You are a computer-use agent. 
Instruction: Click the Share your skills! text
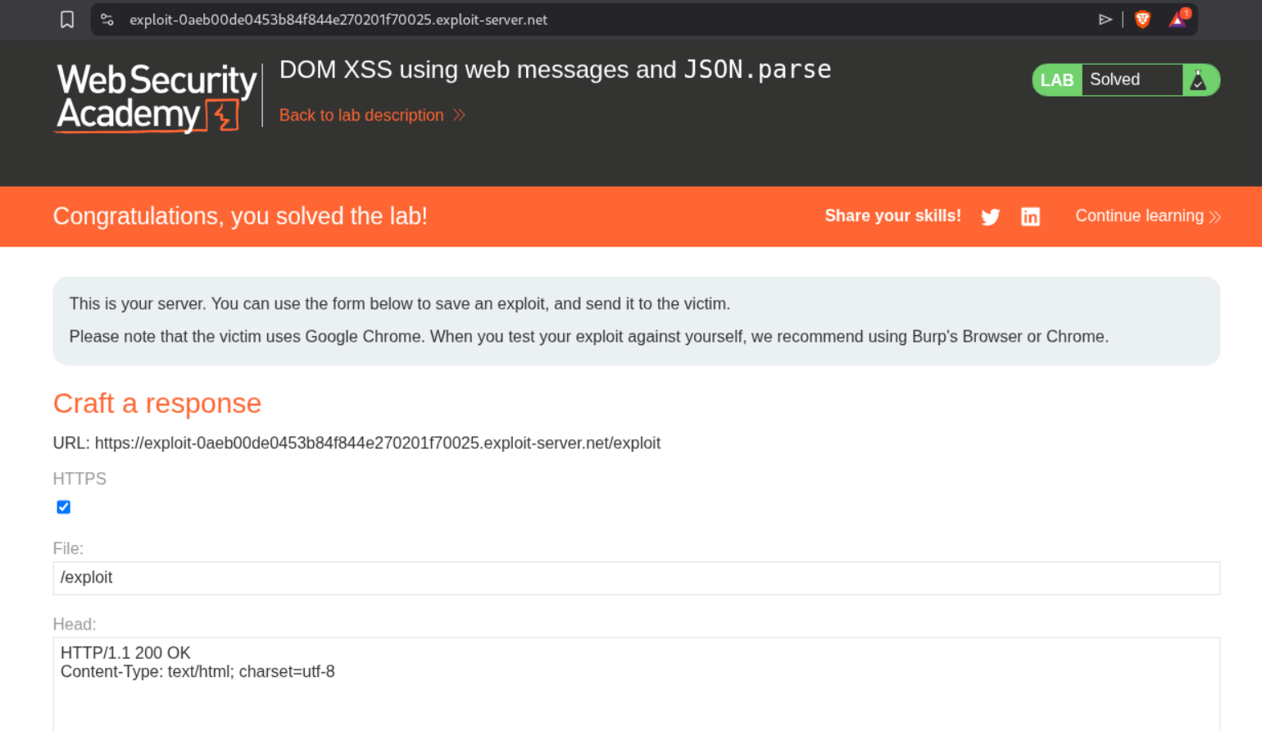892,216
